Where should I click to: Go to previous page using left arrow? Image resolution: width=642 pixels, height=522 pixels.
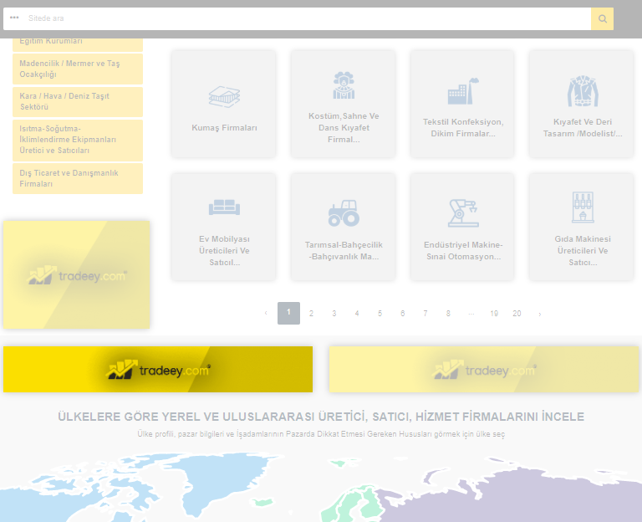tap(266, 314)
